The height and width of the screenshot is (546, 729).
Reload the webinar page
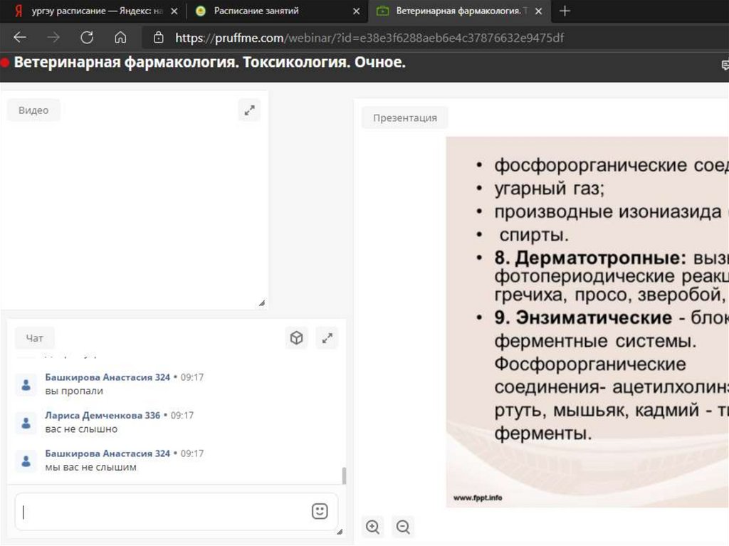point(87,38)
